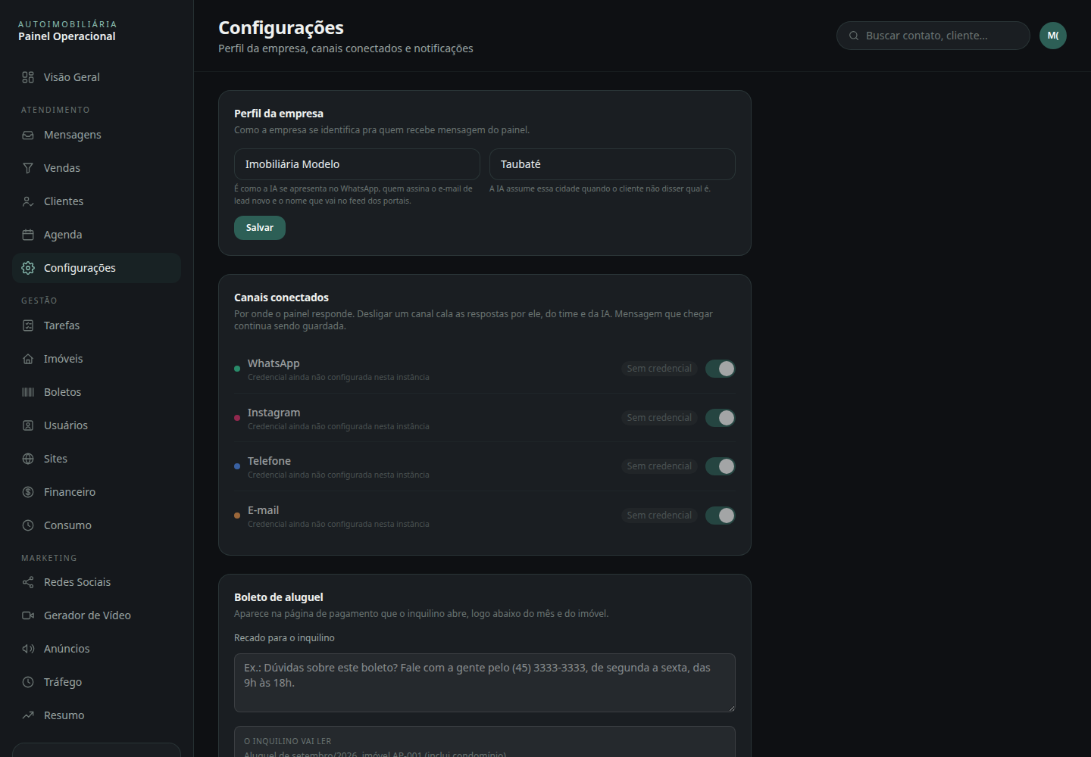Click WhatsApp's Sem credencial badge
This screenshot has width=1091, height=757.
659,369
